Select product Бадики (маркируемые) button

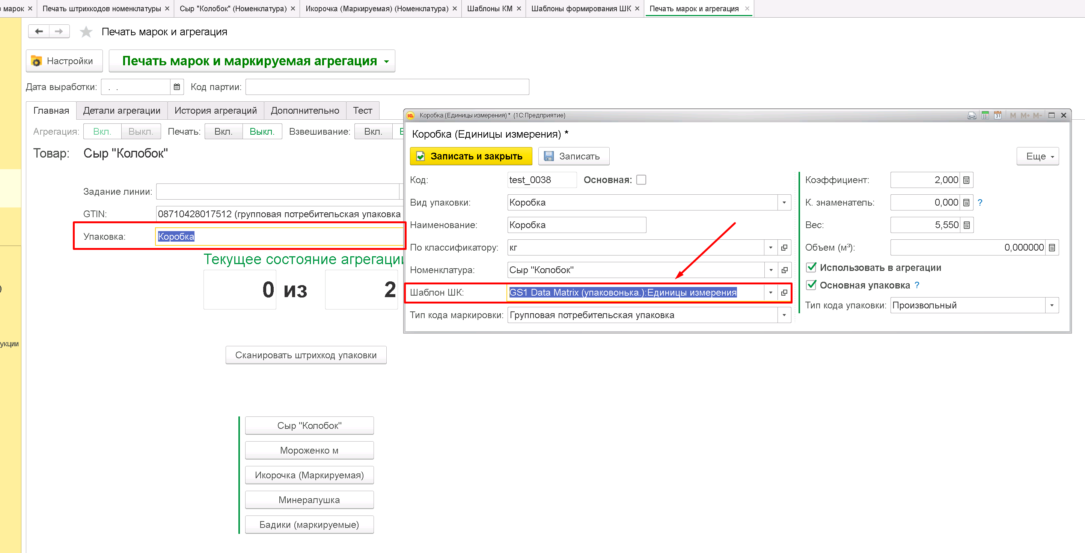(x=309, y=525)
